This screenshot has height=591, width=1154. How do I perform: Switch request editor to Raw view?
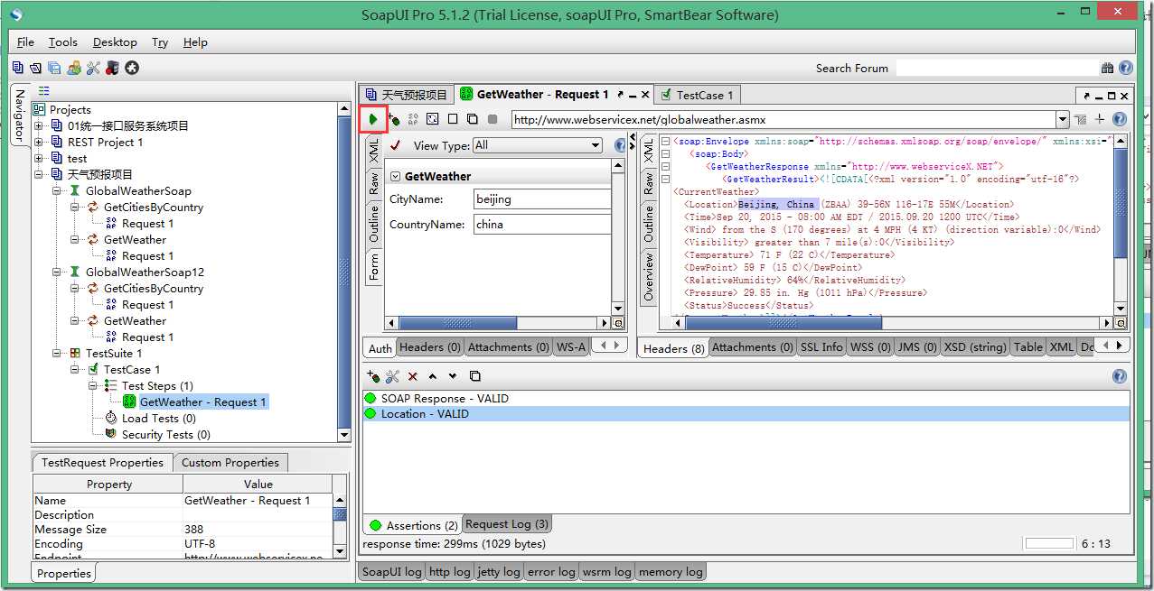pyautogui.click(x=374, y=184)
